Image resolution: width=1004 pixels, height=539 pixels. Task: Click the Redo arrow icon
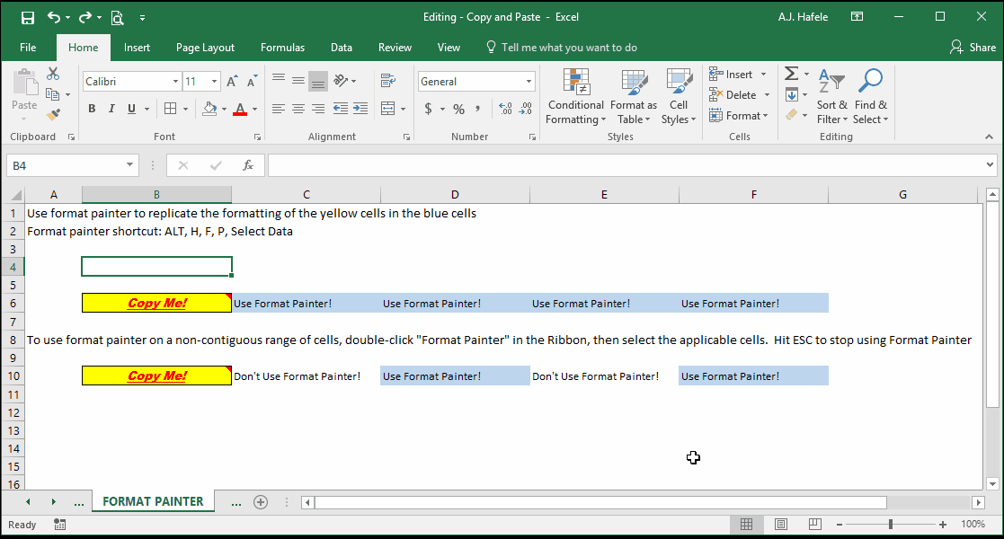click(x=85, y=17)
